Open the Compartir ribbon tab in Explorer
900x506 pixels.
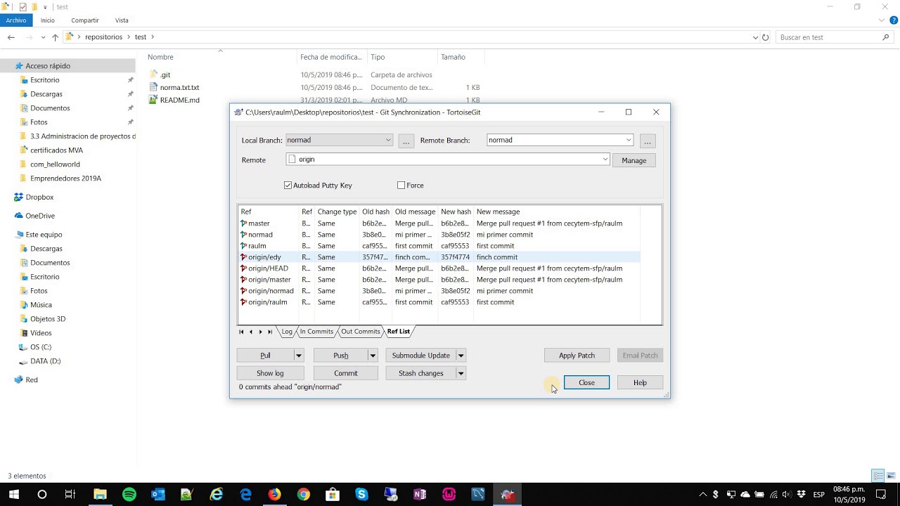point(85,20)
